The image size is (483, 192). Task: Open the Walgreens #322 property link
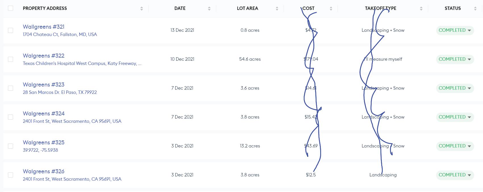pos(43,56)
